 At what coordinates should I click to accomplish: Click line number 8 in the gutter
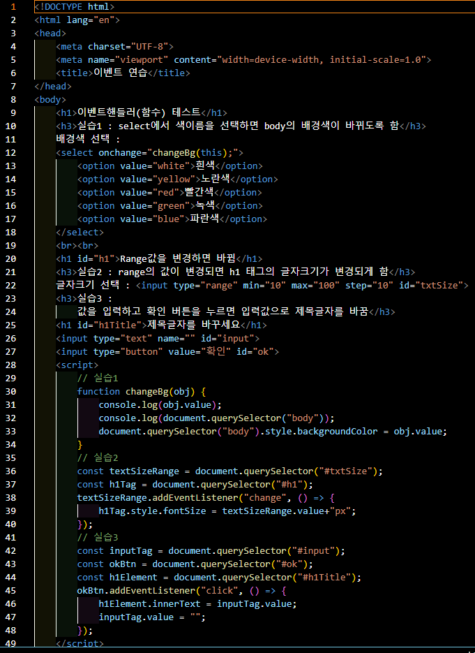(x=13, y=100)
